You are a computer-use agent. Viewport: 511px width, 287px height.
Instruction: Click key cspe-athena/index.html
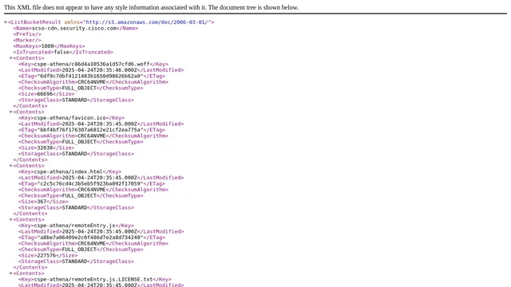69,172
